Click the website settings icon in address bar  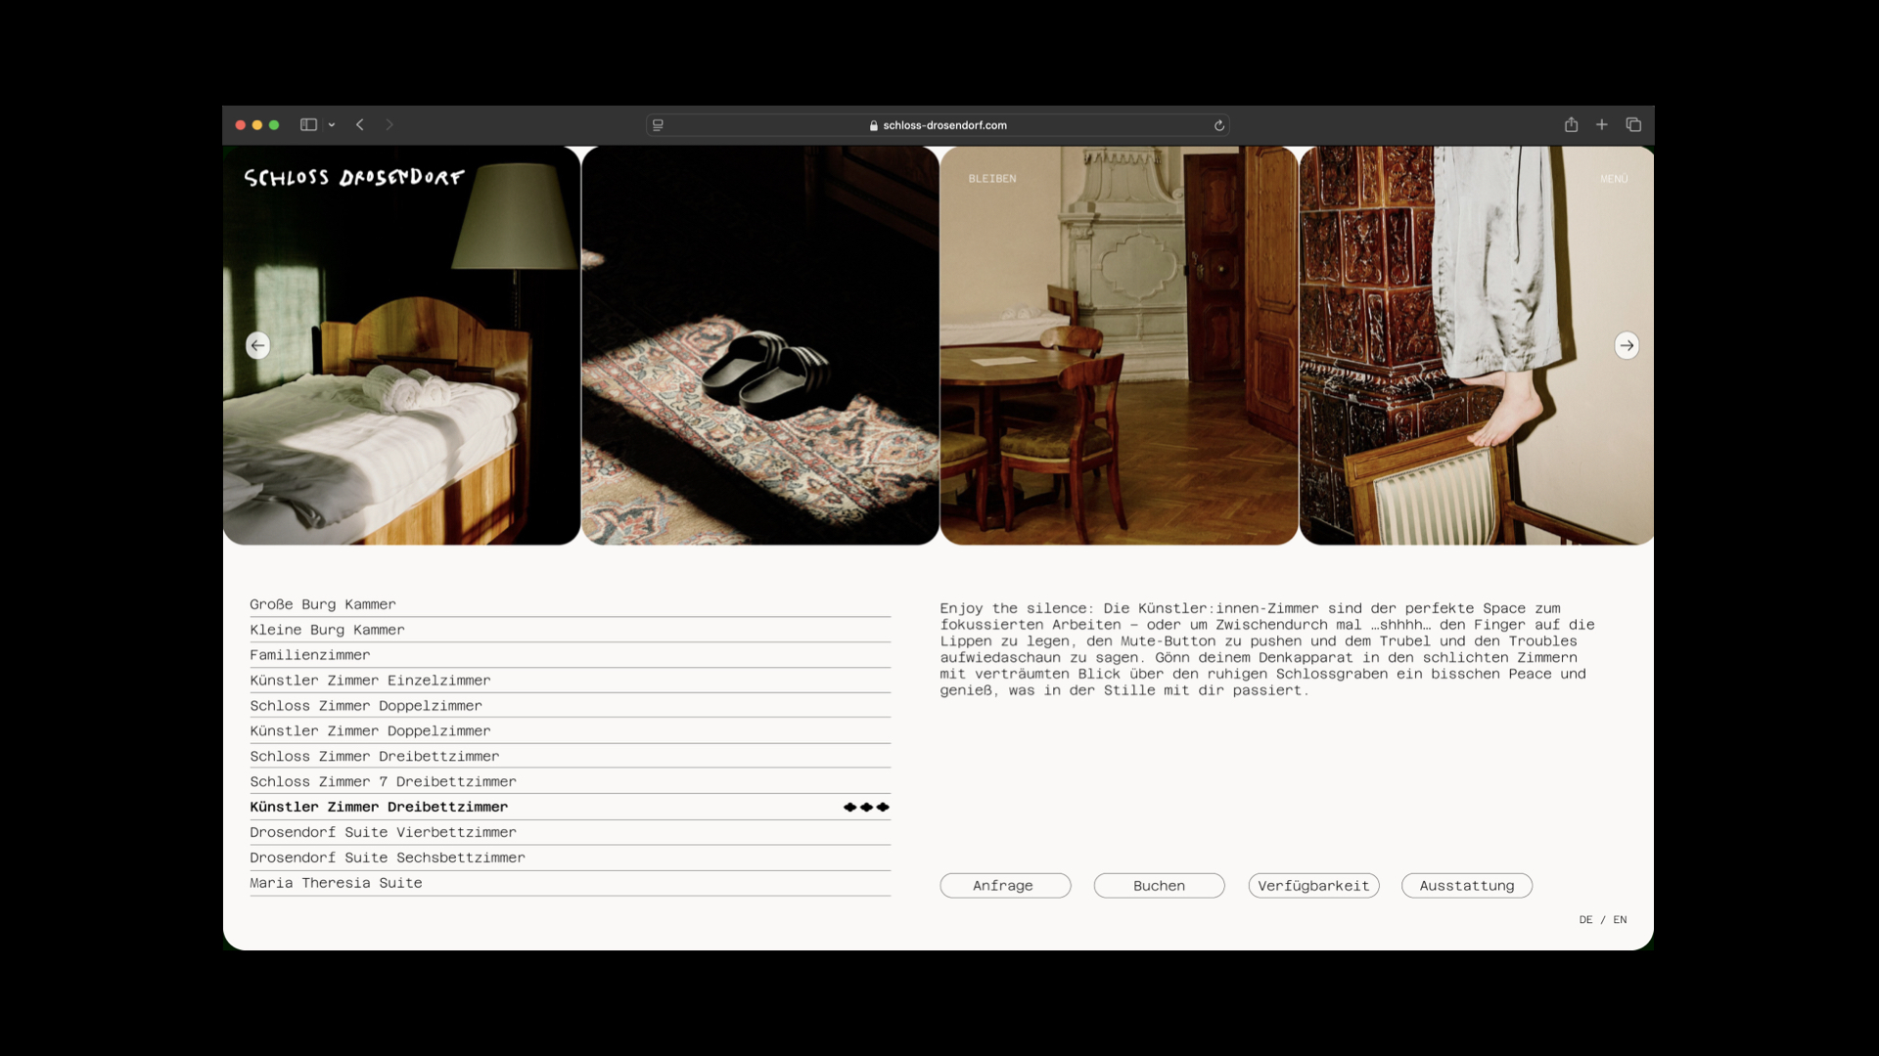(x=658, y=125)
